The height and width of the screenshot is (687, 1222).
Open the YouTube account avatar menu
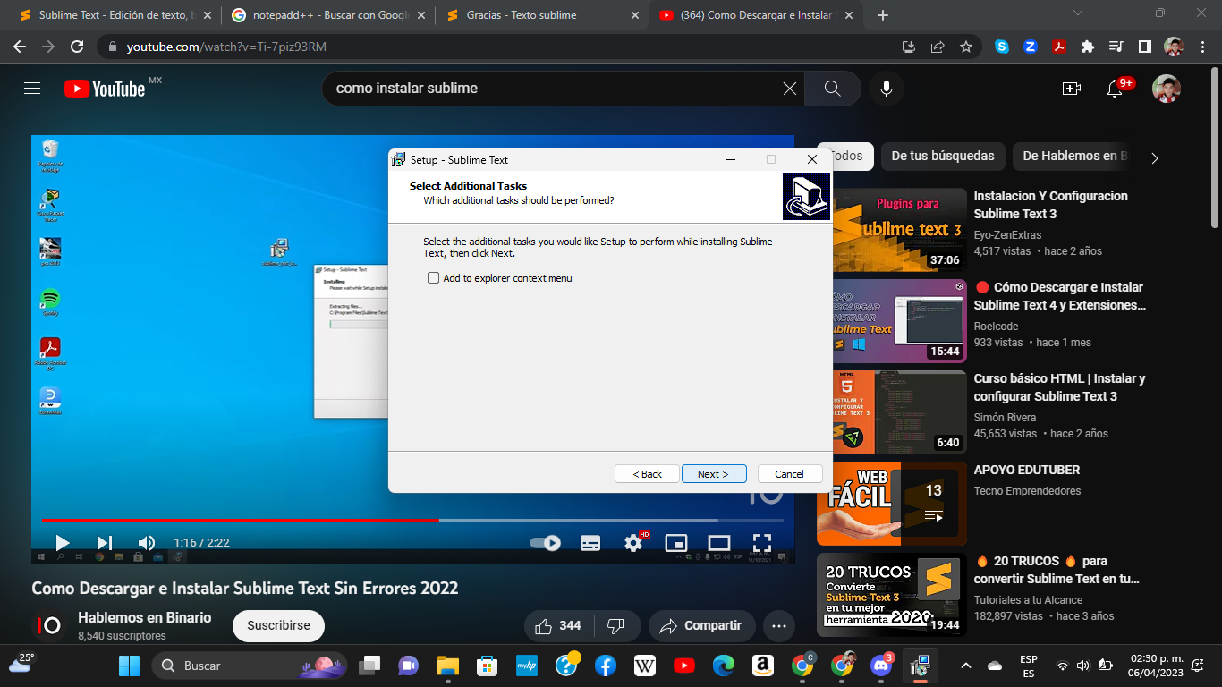(1167, 89)
